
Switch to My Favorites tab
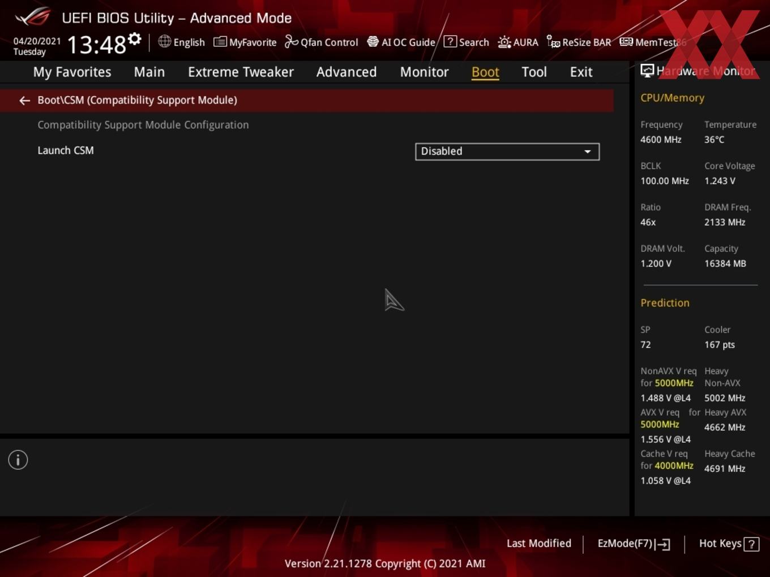(x=72, y=72)
